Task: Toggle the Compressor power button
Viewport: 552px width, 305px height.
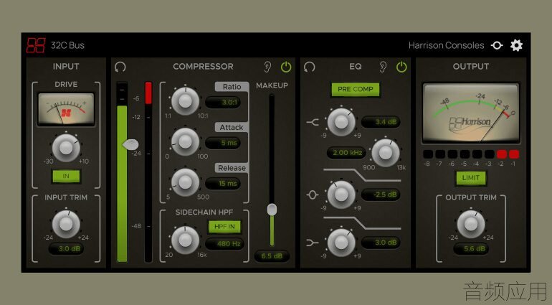Action: point(286,67)
